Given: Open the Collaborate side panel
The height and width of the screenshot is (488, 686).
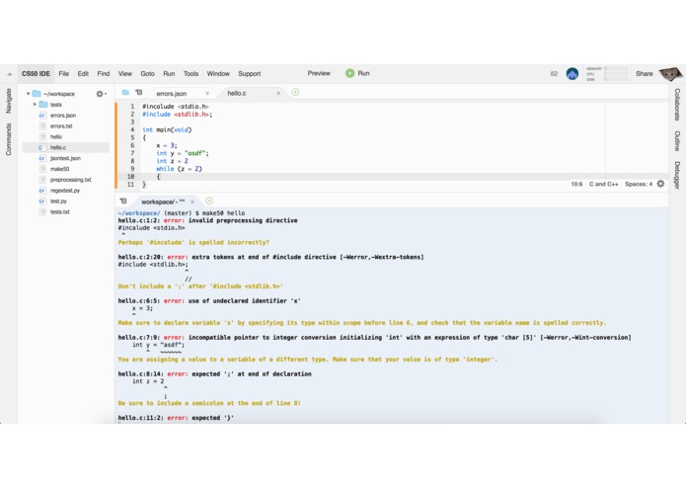Looking at the screenshot, I should point(677,105).
